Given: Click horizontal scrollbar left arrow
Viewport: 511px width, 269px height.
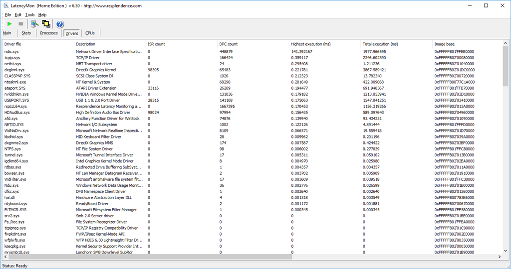Looking at the screenshot, I should (5, 257).
